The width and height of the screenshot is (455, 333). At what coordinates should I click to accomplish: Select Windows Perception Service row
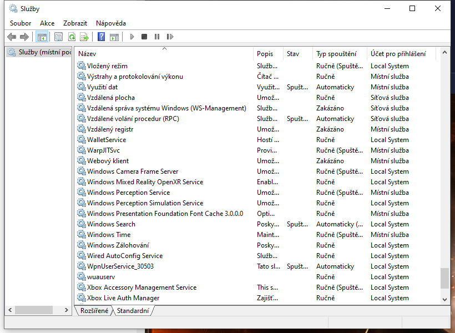(x=256, y=192)
